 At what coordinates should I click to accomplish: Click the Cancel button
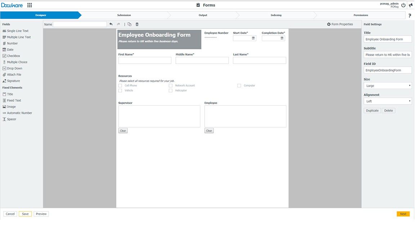point(10,214)
